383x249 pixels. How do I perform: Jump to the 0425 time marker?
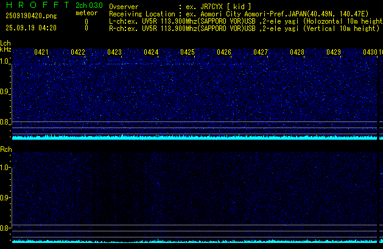[188, 53]
